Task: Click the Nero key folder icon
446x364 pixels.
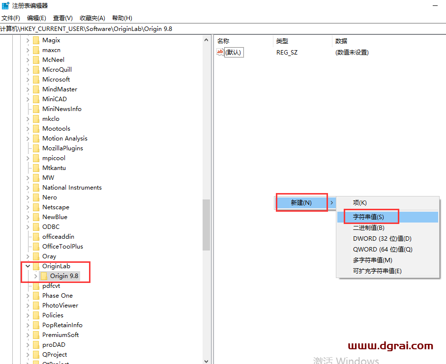Action: click(36, 197)
